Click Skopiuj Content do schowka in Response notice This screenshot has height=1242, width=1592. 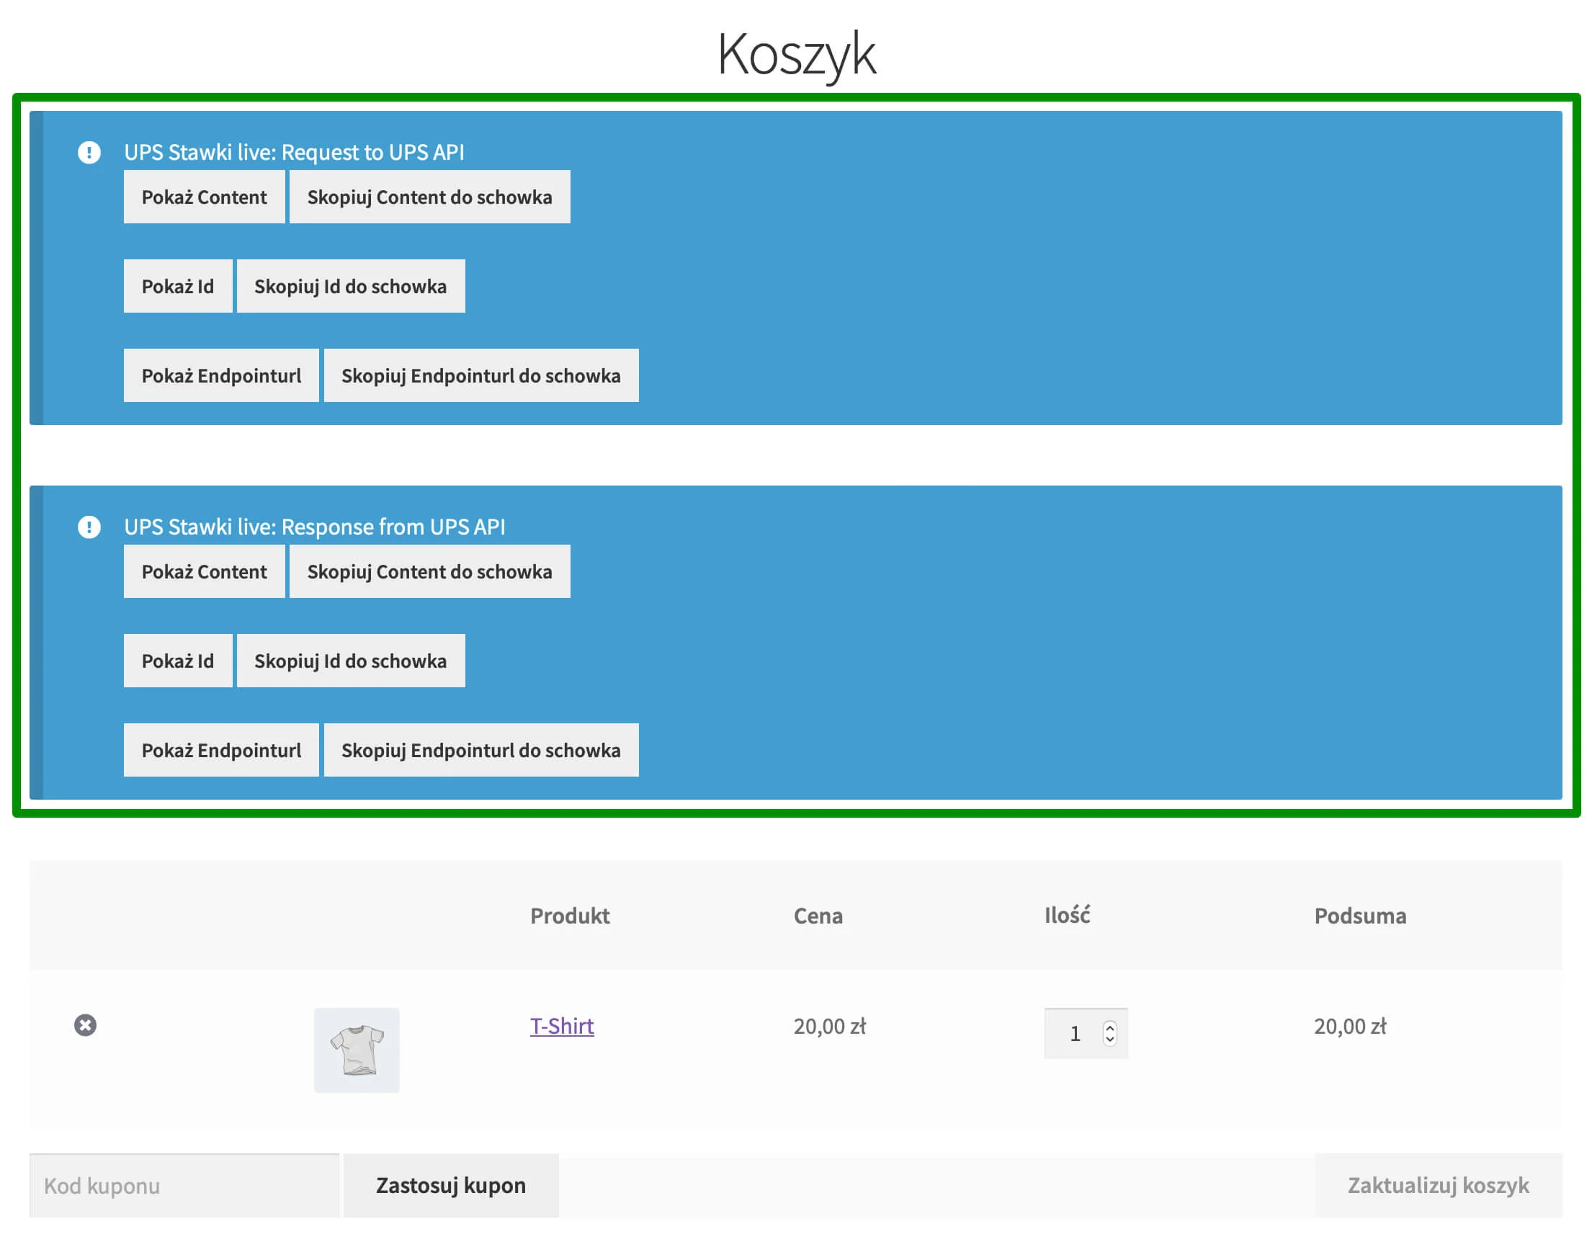click(x=429, y=571)
